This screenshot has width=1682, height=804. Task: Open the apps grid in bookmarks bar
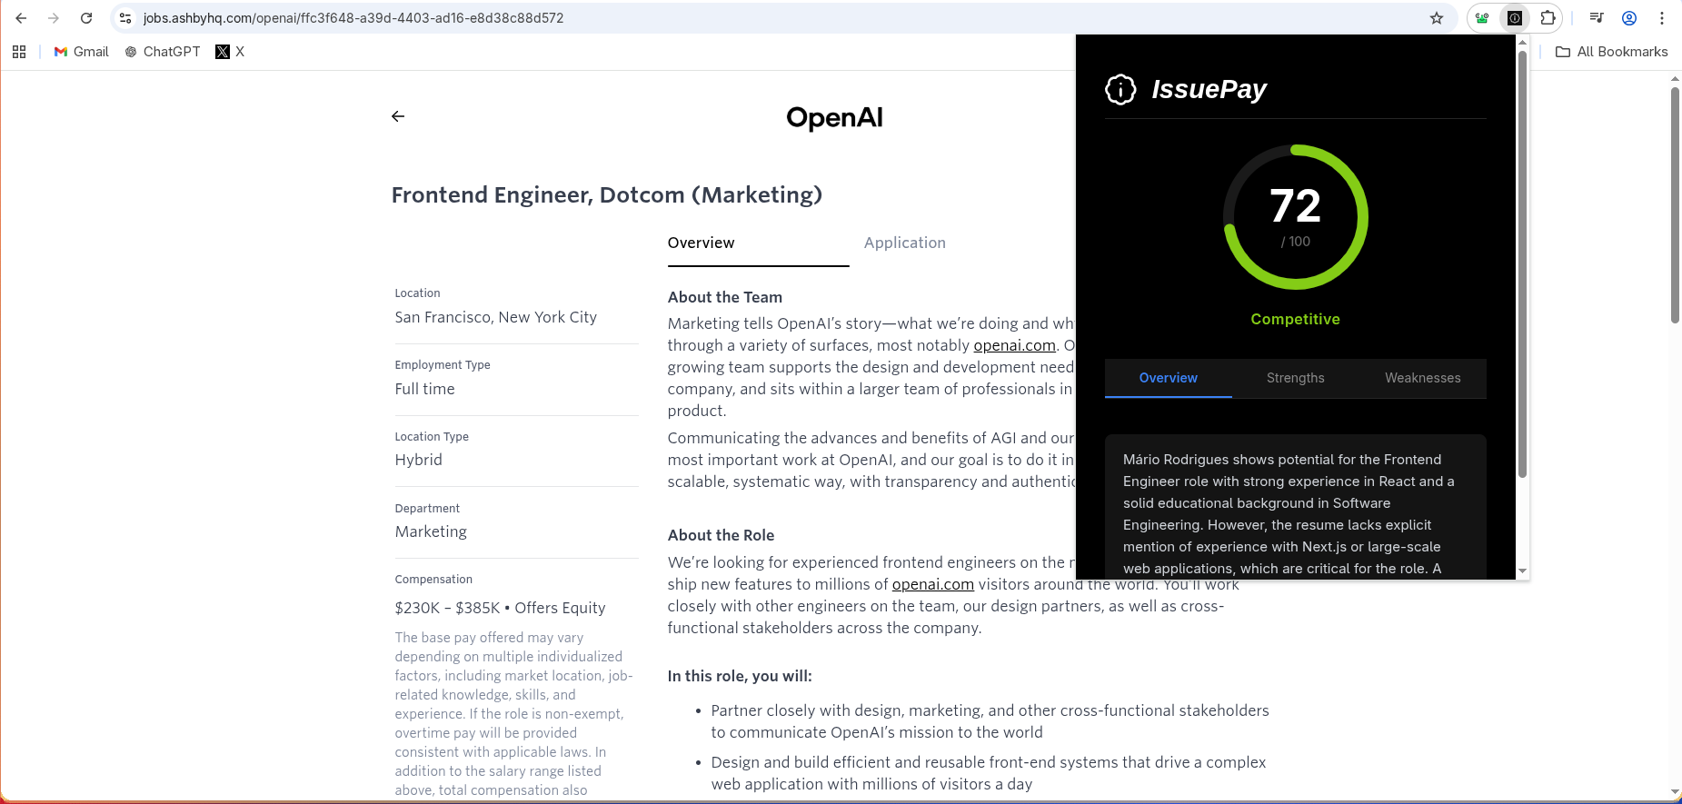click(19, 52)
